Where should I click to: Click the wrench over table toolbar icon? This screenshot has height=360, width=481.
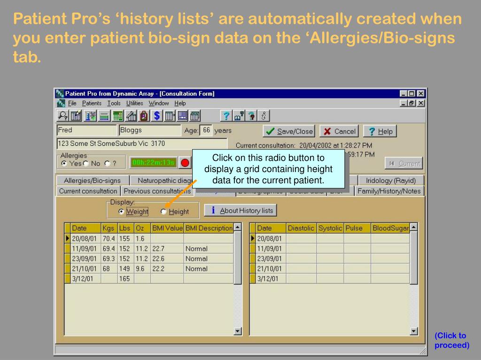coord(132,116)
